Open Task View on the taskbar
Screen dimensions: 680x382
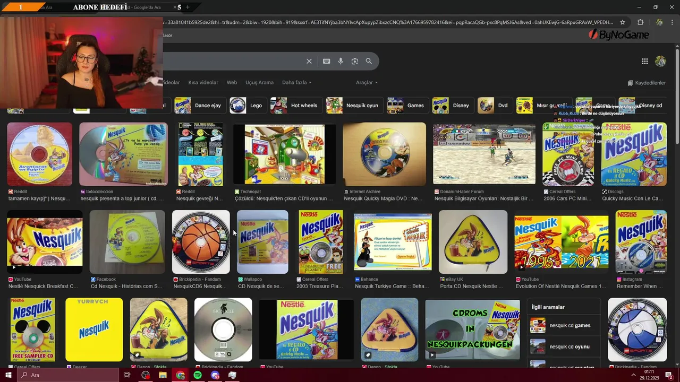tap(127, 375)
